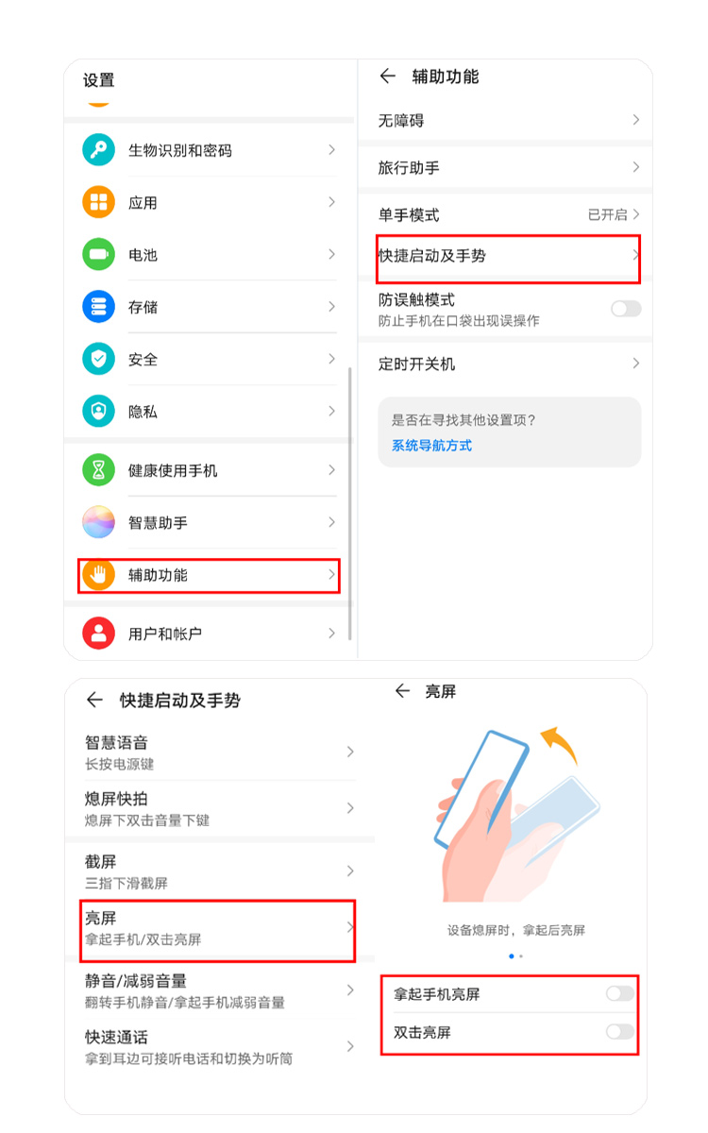The height and width of the screenshot is (1133, 708).
Task: Click the red 用户和帐户 person icon
Action: [98, 634]
